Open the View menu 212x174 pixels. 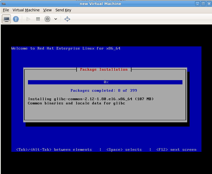(47, 10)
